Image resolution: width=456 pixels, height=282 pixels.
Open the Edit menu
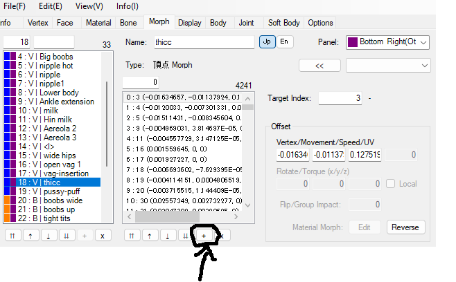[x=51, y=6]
